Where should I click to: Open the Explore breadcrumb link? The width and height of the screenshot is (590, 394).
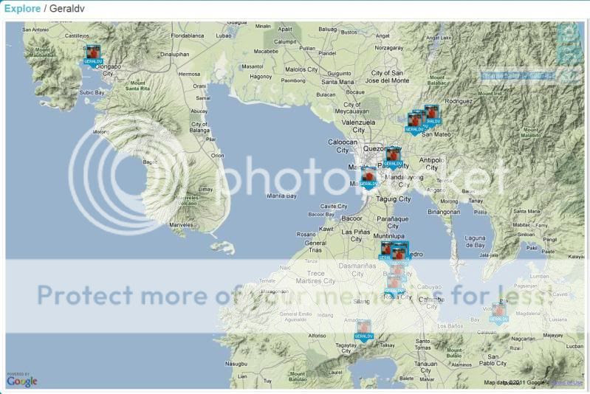coord(22,8)
